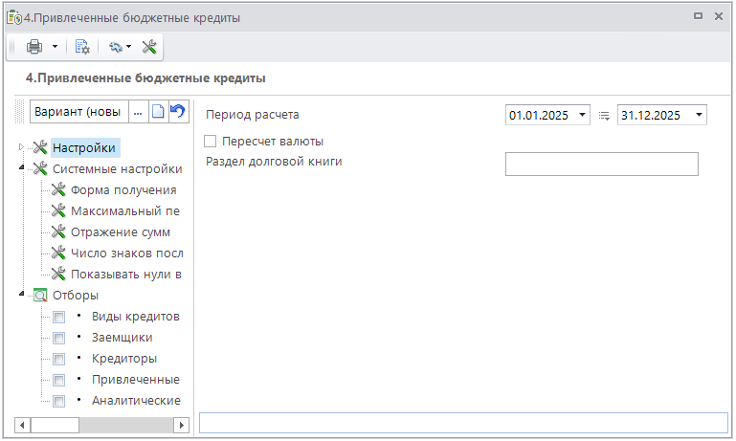The image size is (736, 441).
Task: Enable the Пересчет валюты checkbox
Action: pos(211,142)
